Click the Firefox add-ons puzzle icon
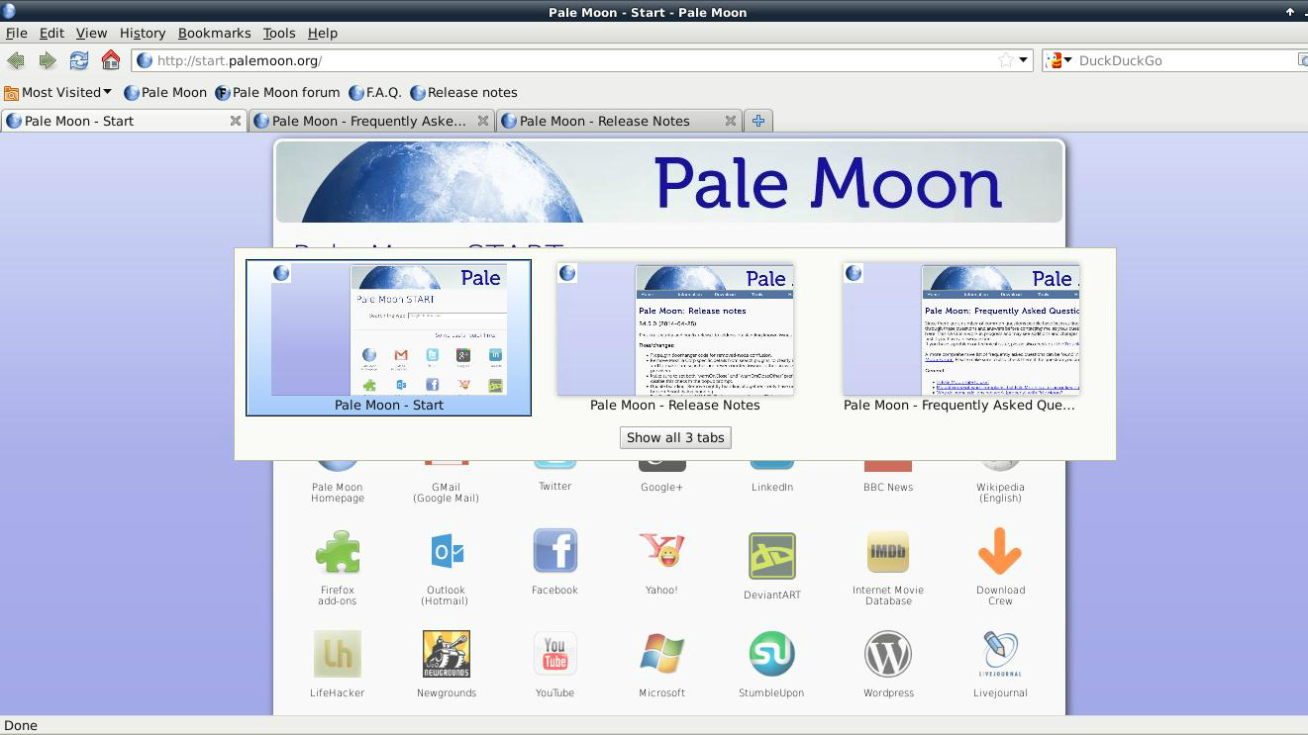The width and height of the screenshot is (1308, 735). tap(338, 551)
